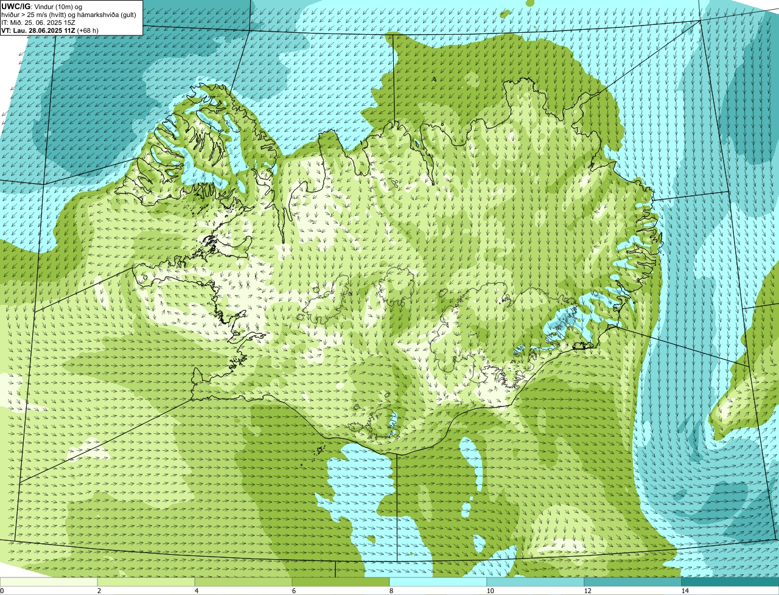Screen dimensions: 779x595
Task: Click the "VT: Lau. 28.06.2025 11Z (+68 h)" line
Action: (50, 30)
